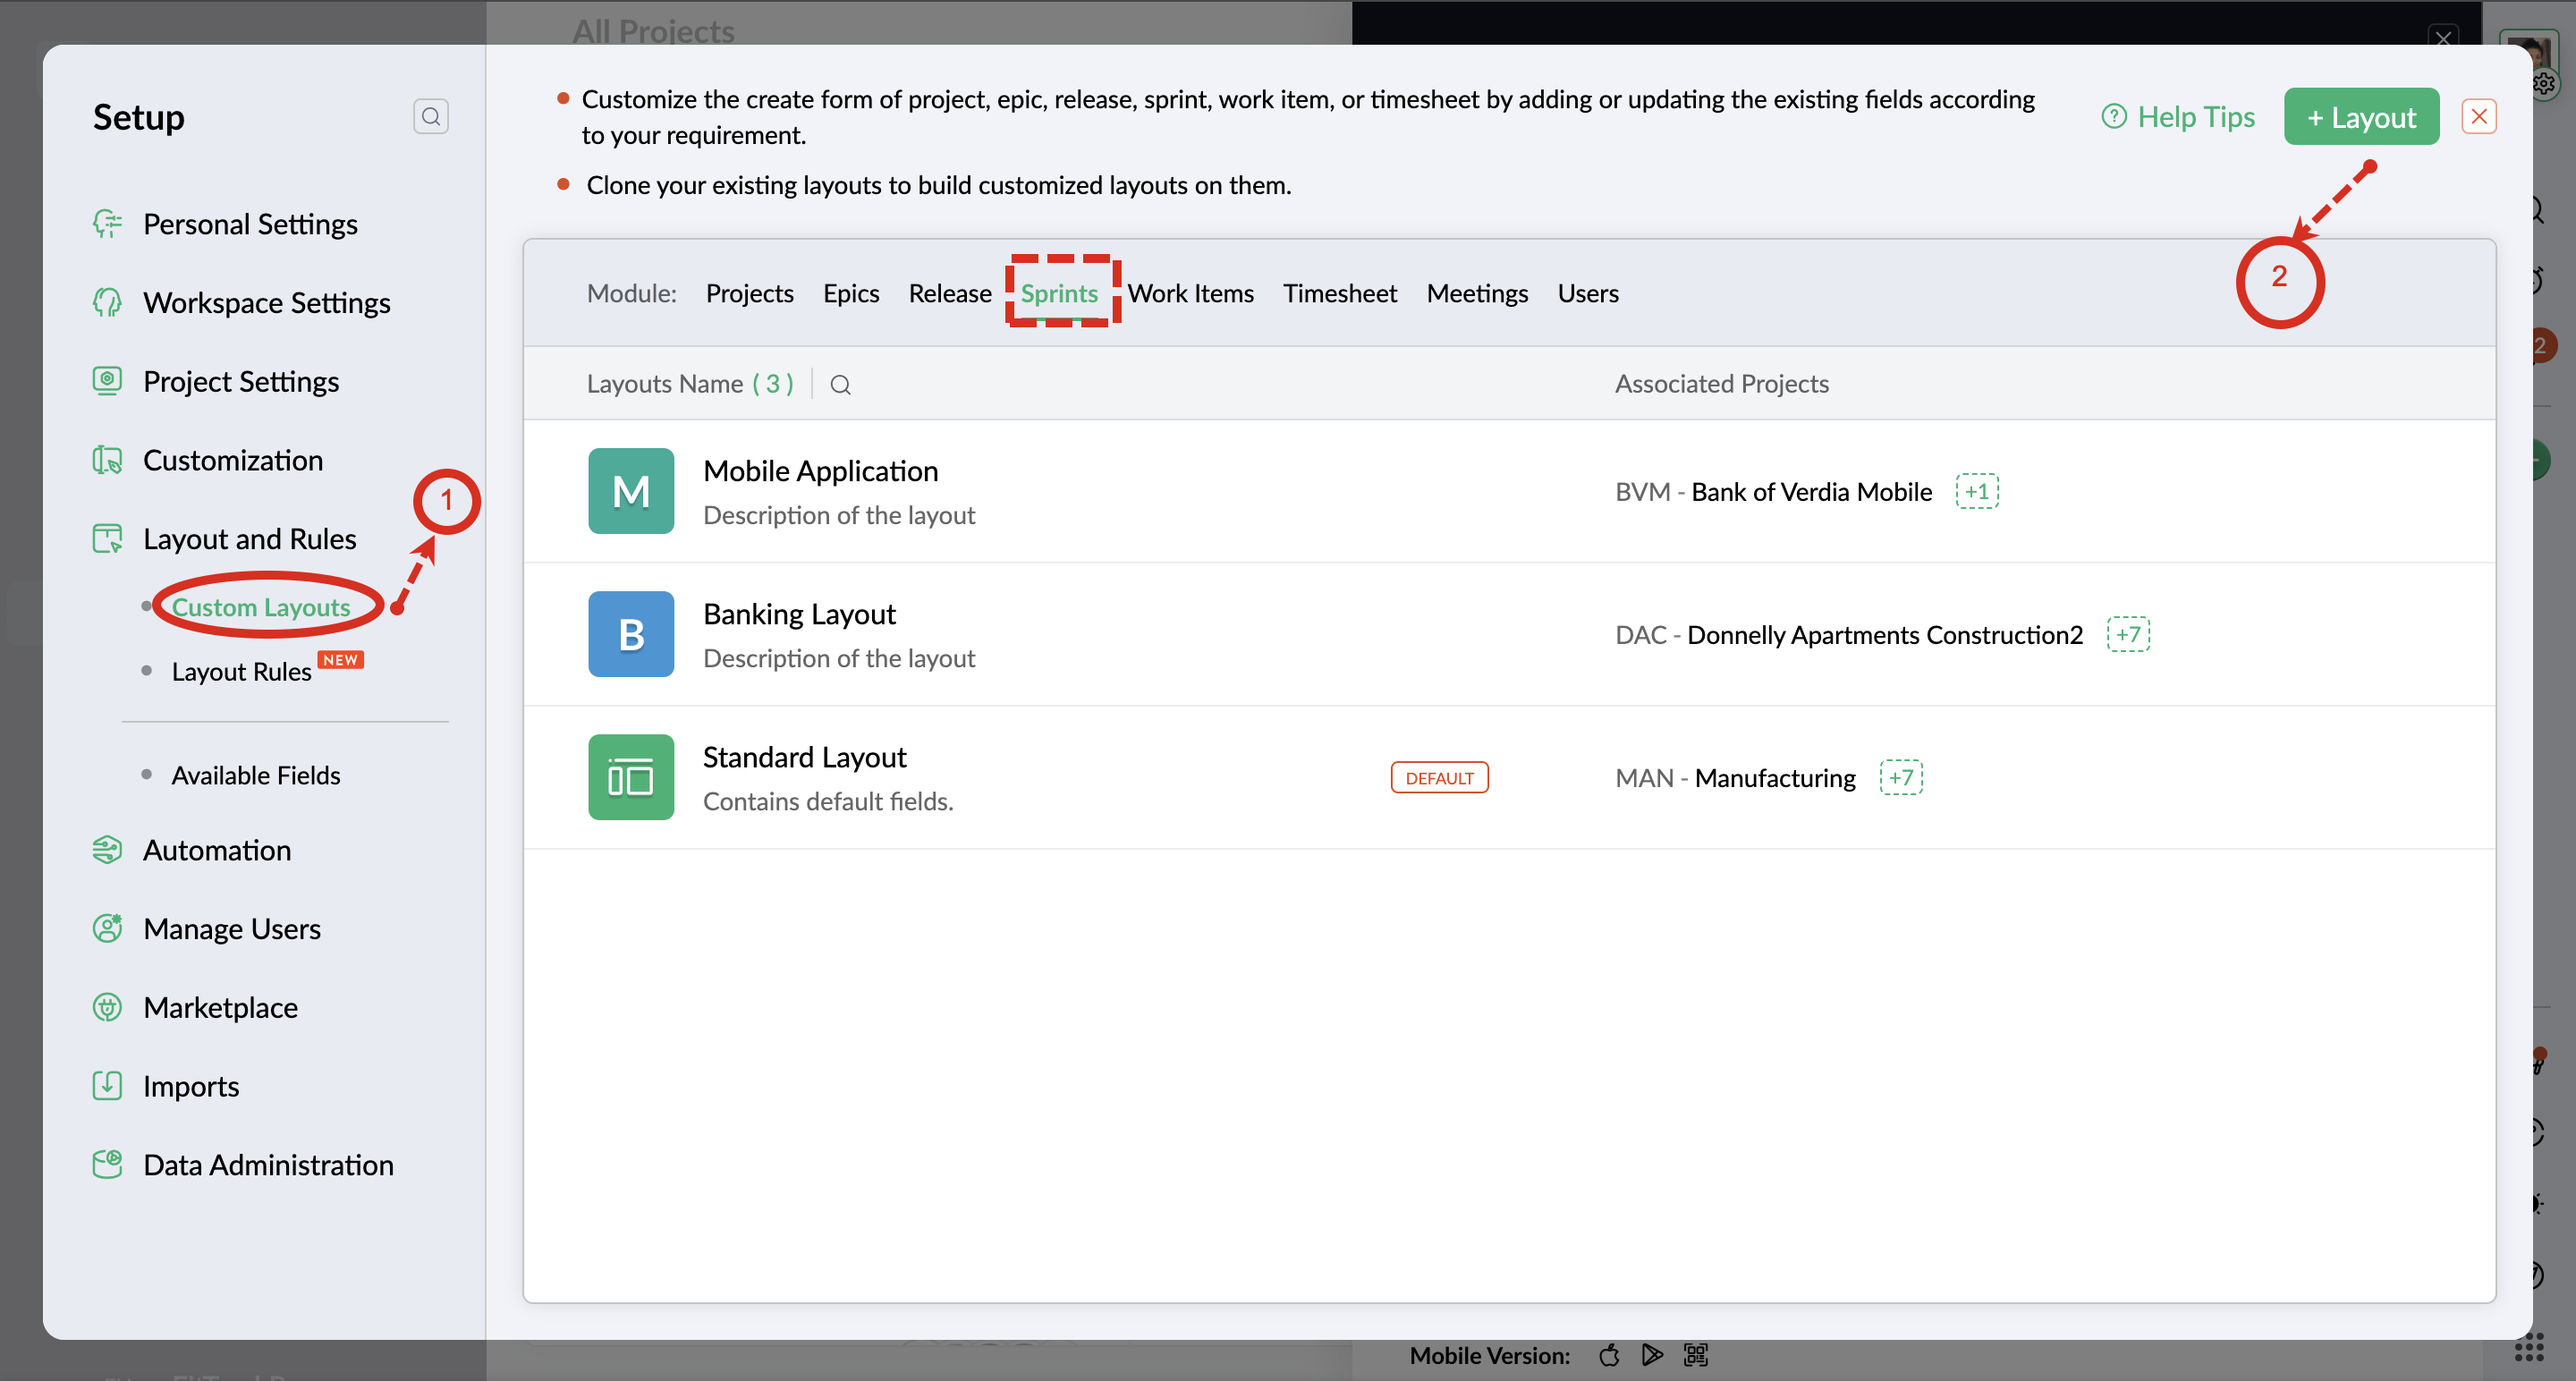Open Imports
The image size is (2576, 1381).
click(x=191, y=1087)
